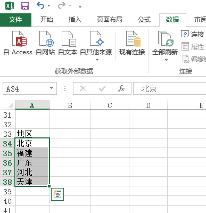Cancel entry with the X button
The width and height of the screenshot is (206, 213).
click(83, 88)
